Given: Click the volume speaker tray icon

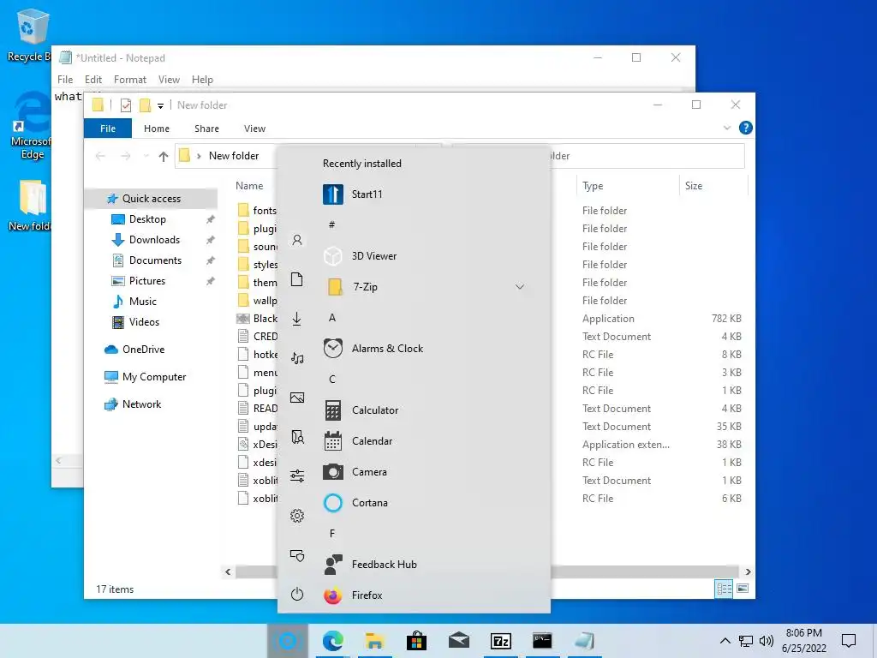Looking at the screenshot, I should [767, 641].
